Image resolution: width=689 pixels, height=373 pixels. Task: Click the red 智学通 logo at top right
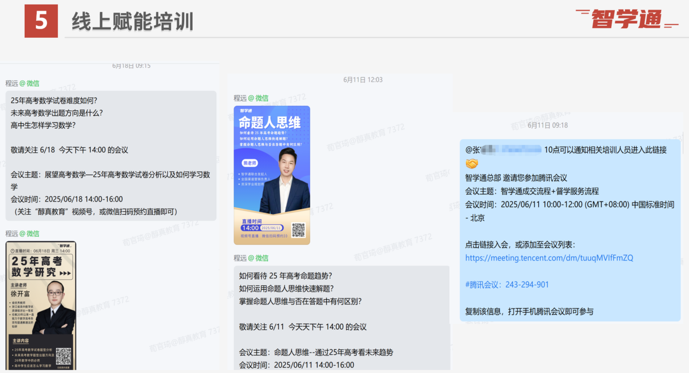(626, 19)
